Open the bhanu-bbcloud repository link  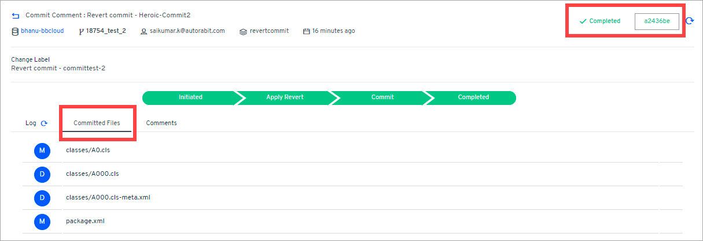point(42,31)
